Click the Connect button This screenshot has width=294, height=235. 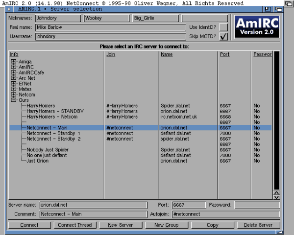click(29, 225)
